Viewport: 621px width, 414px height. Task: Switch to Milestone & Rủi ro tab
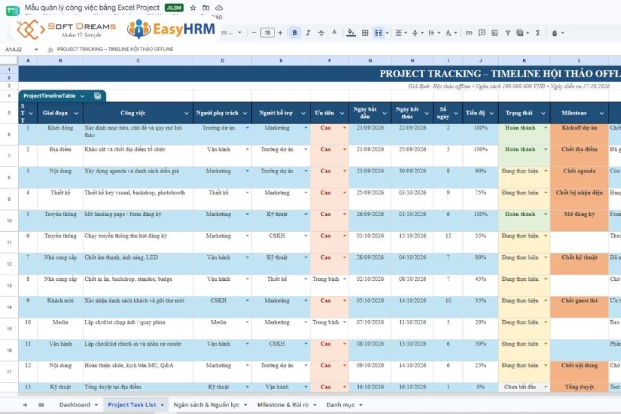(283, 405)
